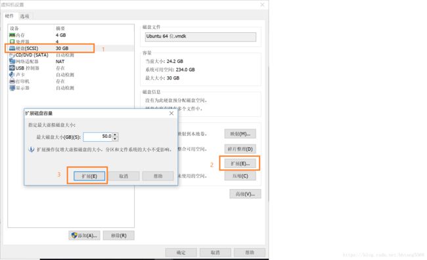Click the current size '24.2 GB' text
The width and height of the screenshot is (427, 260).
pyautogui.click(x=175, y=61)
